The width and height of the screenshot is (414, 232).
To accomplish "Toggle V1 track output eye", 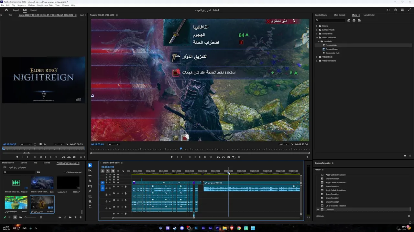I will tap(118, 182).
